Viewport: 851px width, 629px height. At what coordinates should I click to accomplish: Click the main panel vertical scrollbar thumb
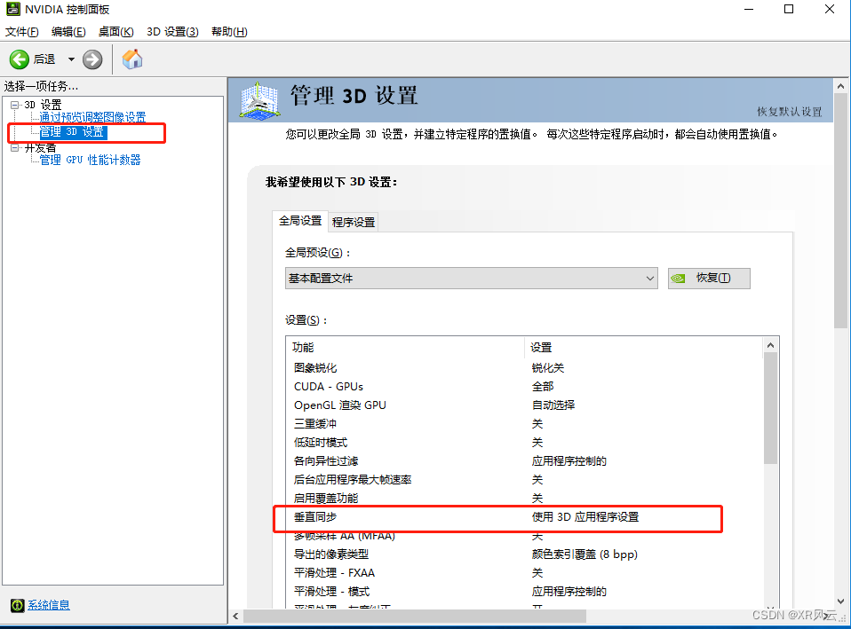click(x=840, y=210)
